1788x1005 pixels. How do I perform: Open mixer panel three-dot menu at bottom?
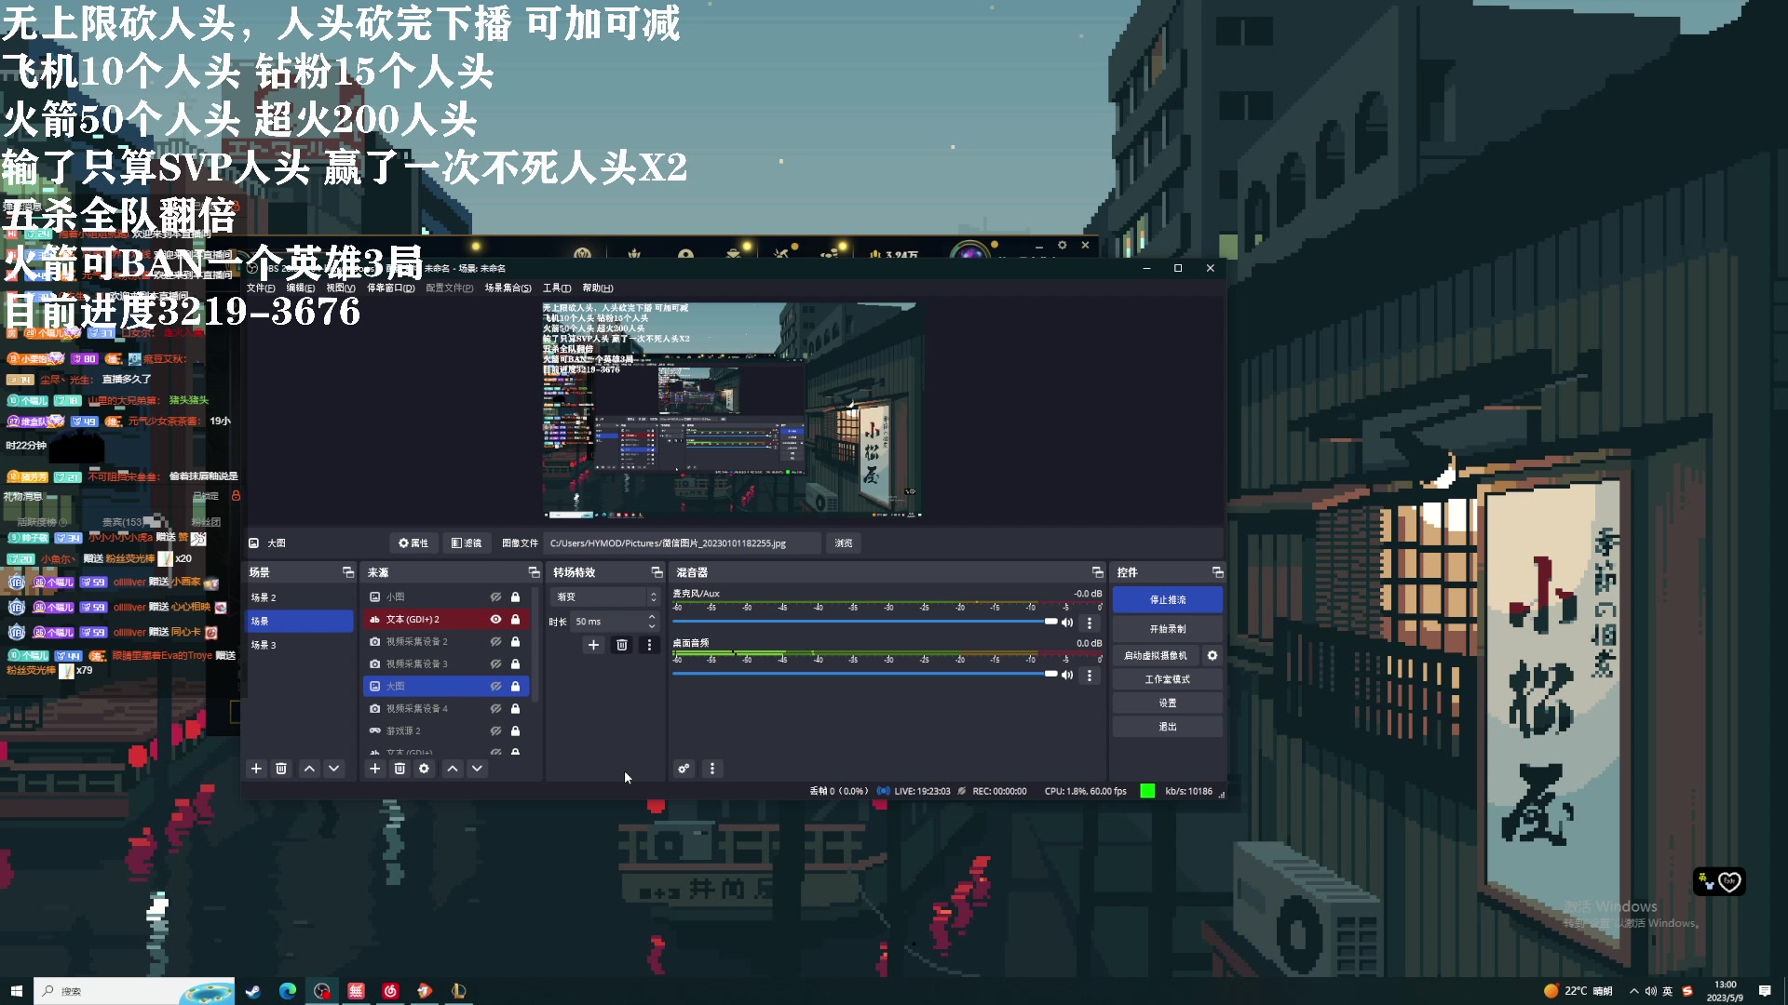pos(712,769)
